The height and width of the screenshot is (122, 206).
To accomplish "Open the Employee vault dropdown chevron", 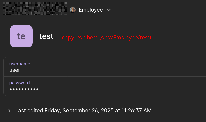I will pyautogui.click(x=109, y=10).
